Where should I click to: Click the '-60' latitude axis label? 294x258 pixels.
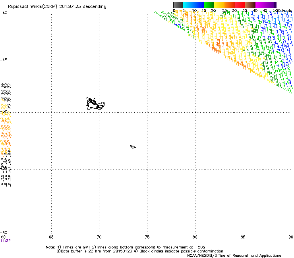pyautogui.click(x=4, y=233)
